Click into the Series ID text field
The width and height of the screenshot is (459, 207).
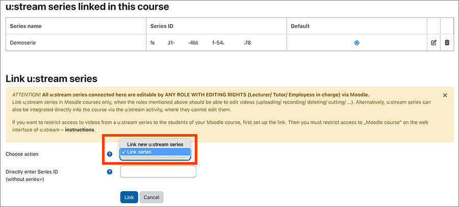[158, 172]
